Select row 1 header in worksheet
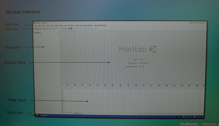The width and height of the screenshot is (219, 126). (x=62, y=90)
